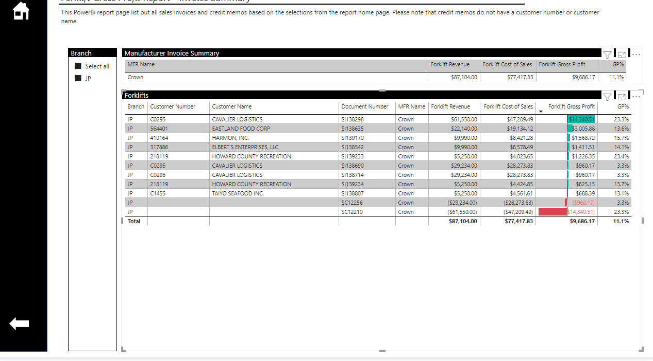The image size is (653, 361).
Task: Click green data bar value $14,340.51
Action: (x=581, y=119)
